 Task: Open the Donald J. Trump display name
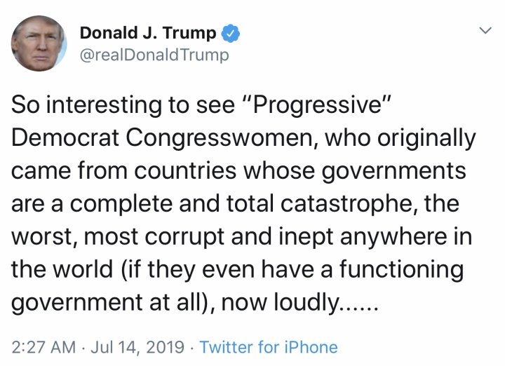(x=149, y=32)
